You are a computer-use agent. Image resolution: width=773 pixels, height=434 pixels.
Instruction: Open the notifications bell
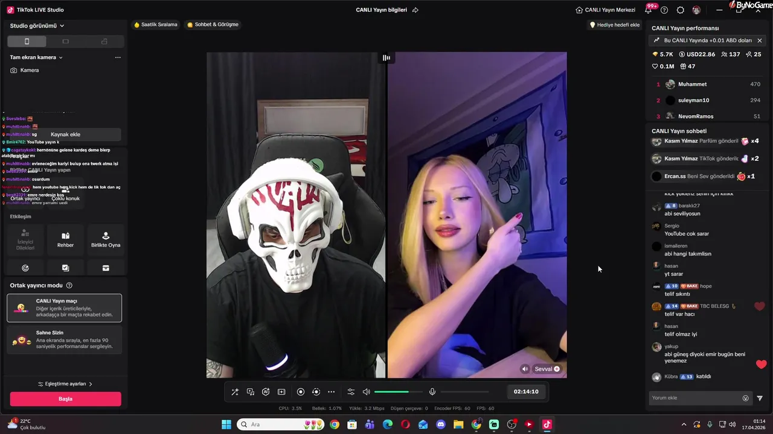point(649,10)
